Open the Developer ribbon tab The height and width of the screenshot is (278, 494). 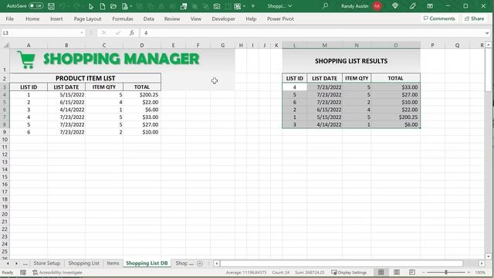tap(223, 19)
